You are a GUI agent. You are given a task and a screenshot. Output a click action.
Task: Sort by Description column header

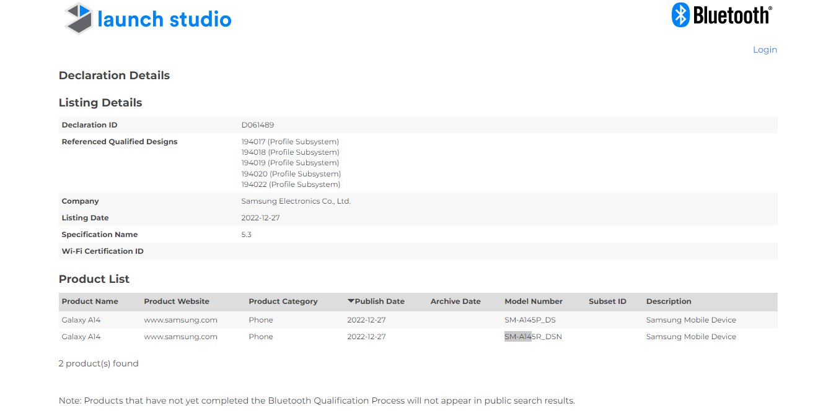coord(669,301)
